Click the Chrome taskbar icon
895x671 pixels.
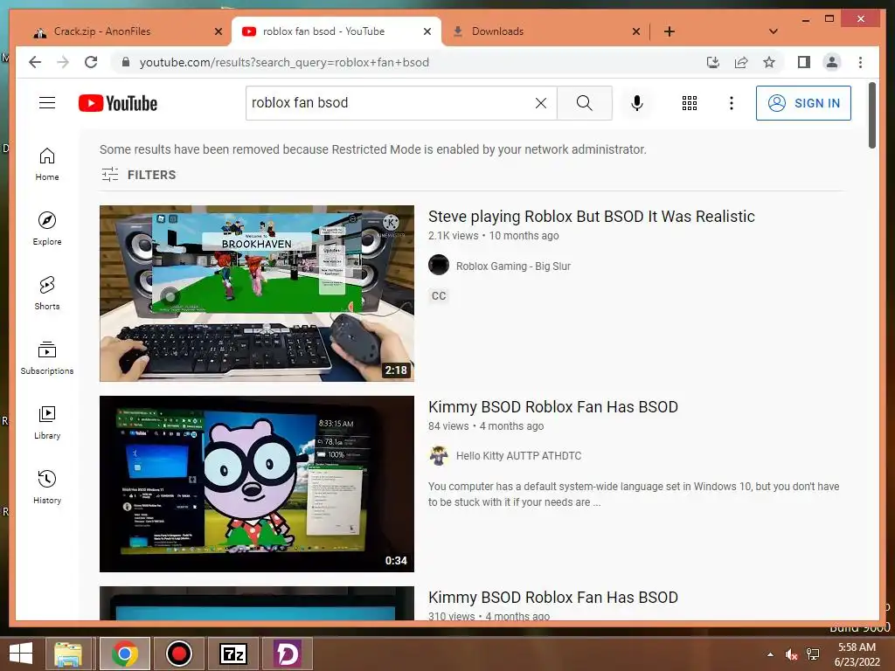pos(124,654)
